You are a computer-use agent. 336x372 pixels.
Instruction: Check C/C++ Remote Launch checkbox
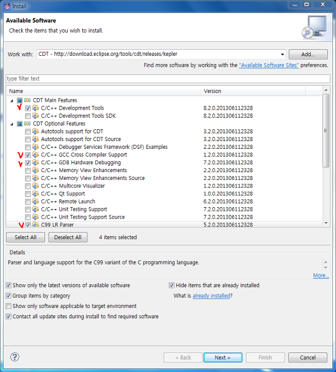tap(28, 202)
